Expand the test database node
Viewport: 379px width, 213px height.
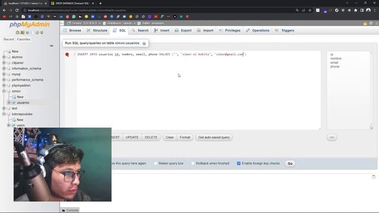point(4,108)
